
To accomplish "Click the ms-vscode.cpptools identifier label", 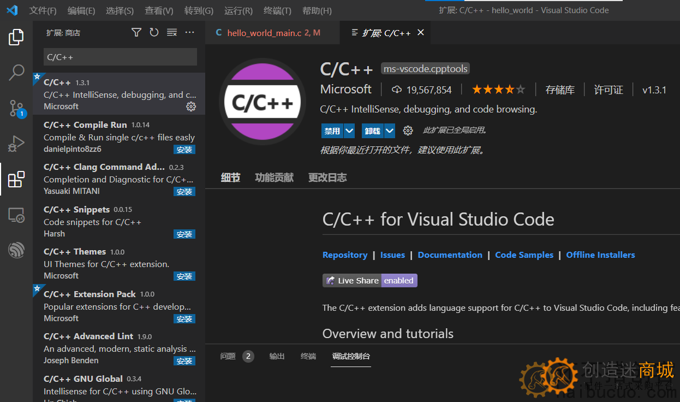I will point(425,69).
